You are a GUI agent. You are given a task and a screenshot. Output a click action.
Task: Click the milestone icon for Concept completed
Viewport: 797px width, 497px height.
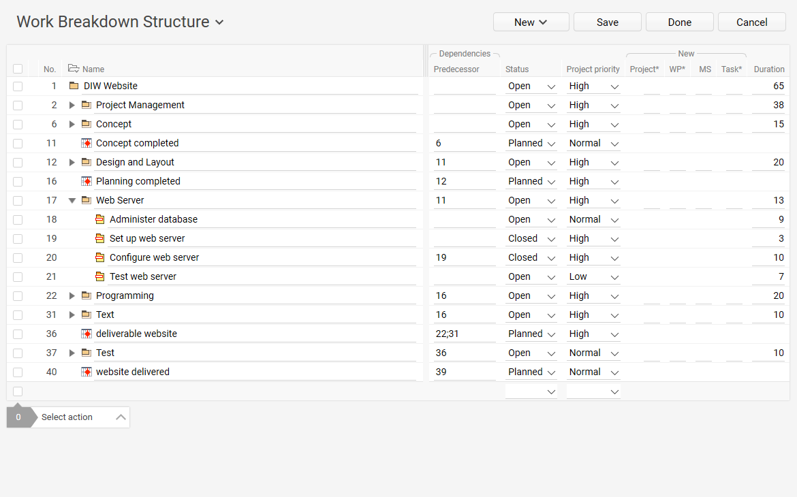pos(86,143)
